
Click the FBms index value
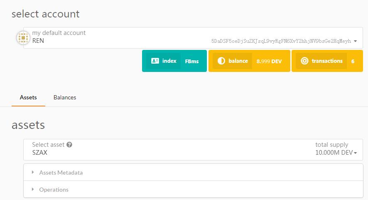tap(192, 61)
